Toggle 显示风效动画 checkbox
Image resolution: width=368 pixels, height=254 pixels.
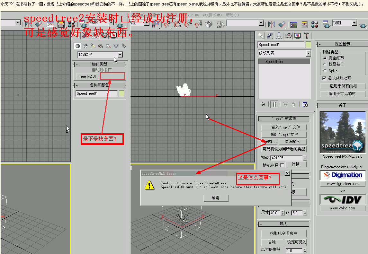(x=324, y=78)
